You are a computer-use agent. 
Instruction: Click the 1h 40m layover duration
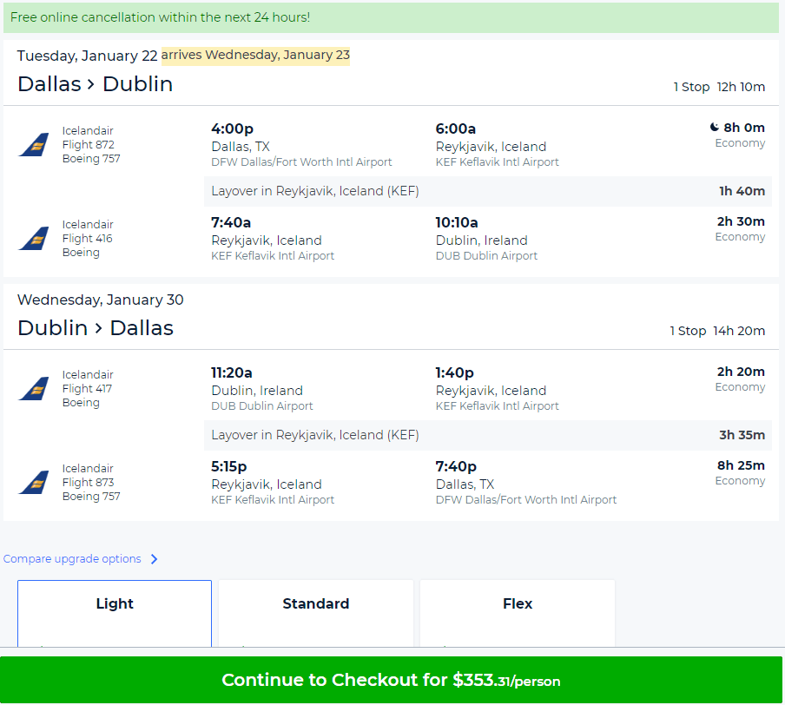(x=742, y=191)
